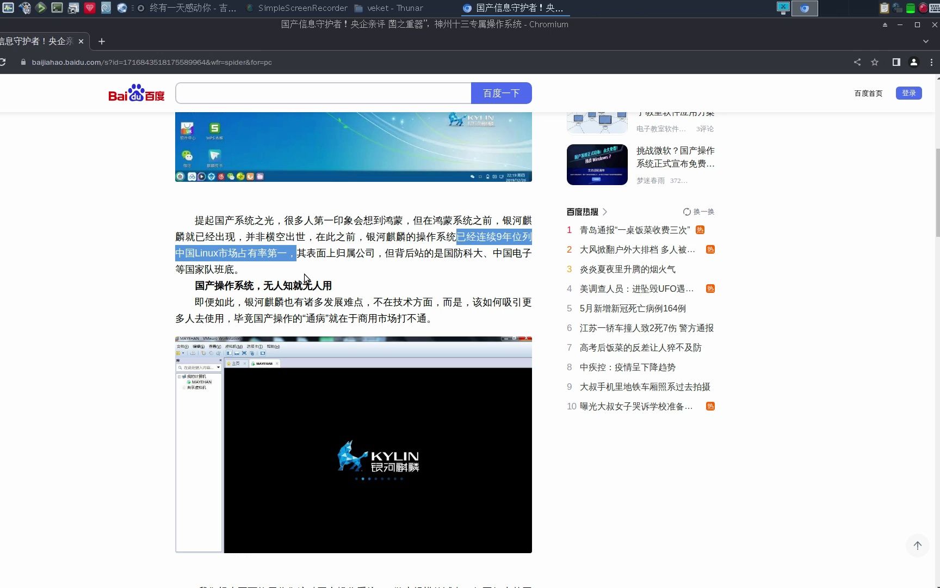Click the hot tag beside 青岛通报 item
The width and height of the screenshot is (940, 588).
click(700, 230)
